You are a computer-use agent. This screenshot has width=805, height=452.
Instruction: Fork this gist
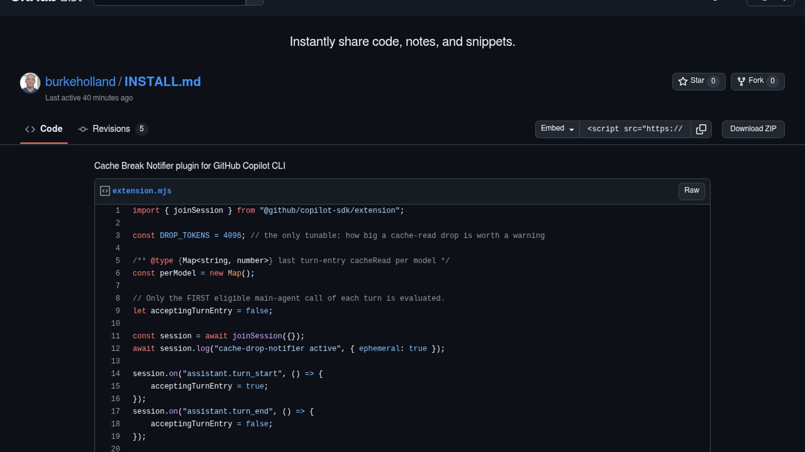(757, 81)
